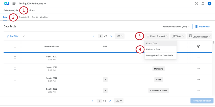Image resolution: width=215 pixels, height=107 pixels.
Task: Open the user account avatar K
Action: pyautogui.click(x=209, y=4)
